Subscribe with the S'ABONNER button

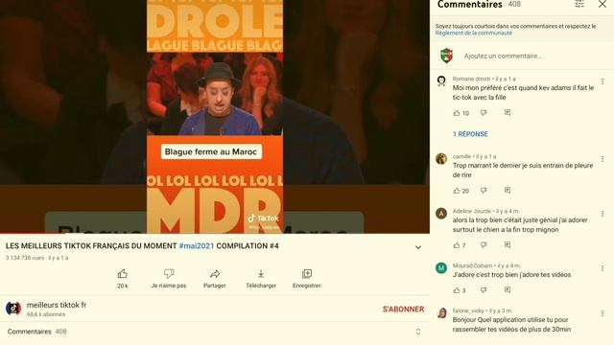(x=403, y=309)
